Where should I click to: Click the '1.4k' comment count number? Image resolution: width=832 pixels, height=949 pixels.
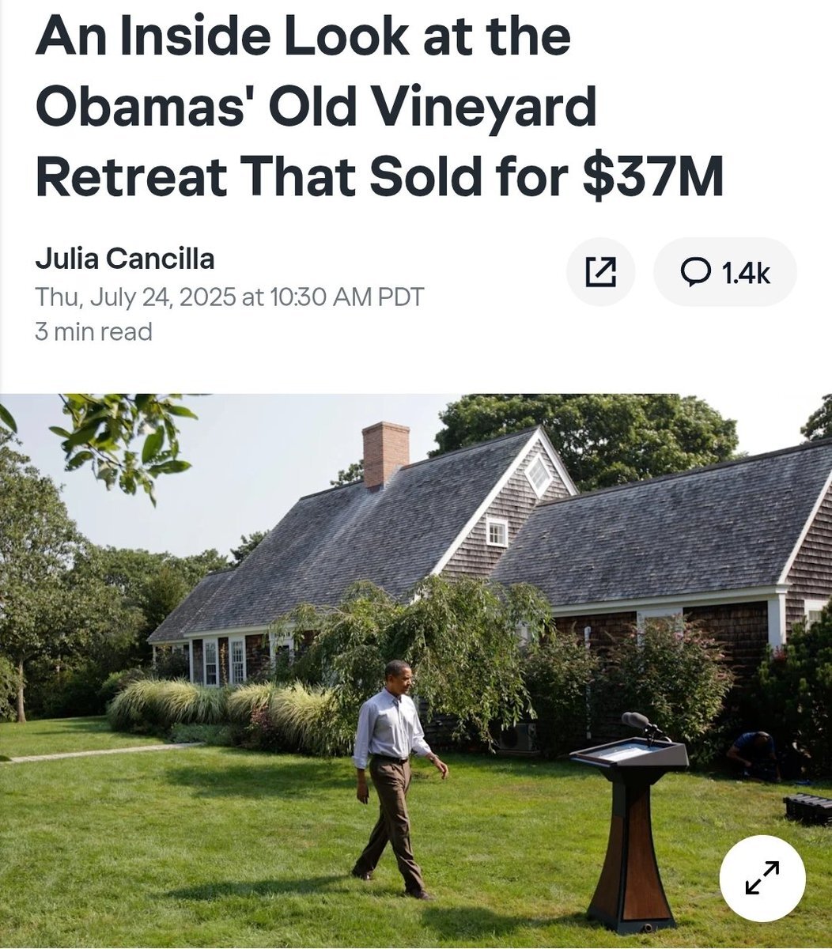(746, 273)
